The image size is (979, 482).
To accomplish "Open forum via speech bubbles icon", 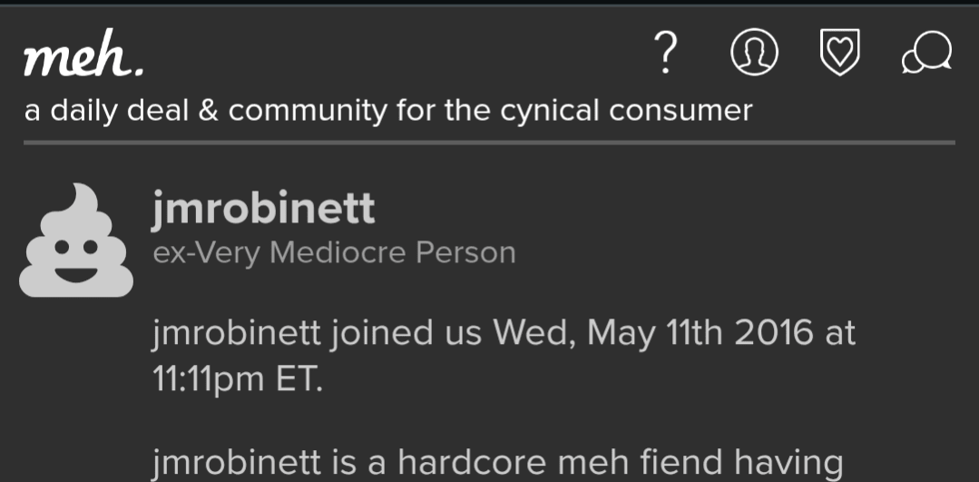I will 926,54.
